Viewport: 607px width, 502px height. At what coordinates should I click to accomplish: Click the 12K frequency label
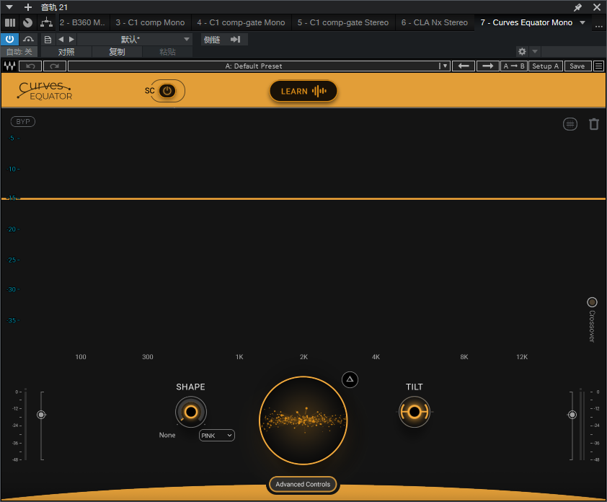pyautogui.click(x=522, y=357)
